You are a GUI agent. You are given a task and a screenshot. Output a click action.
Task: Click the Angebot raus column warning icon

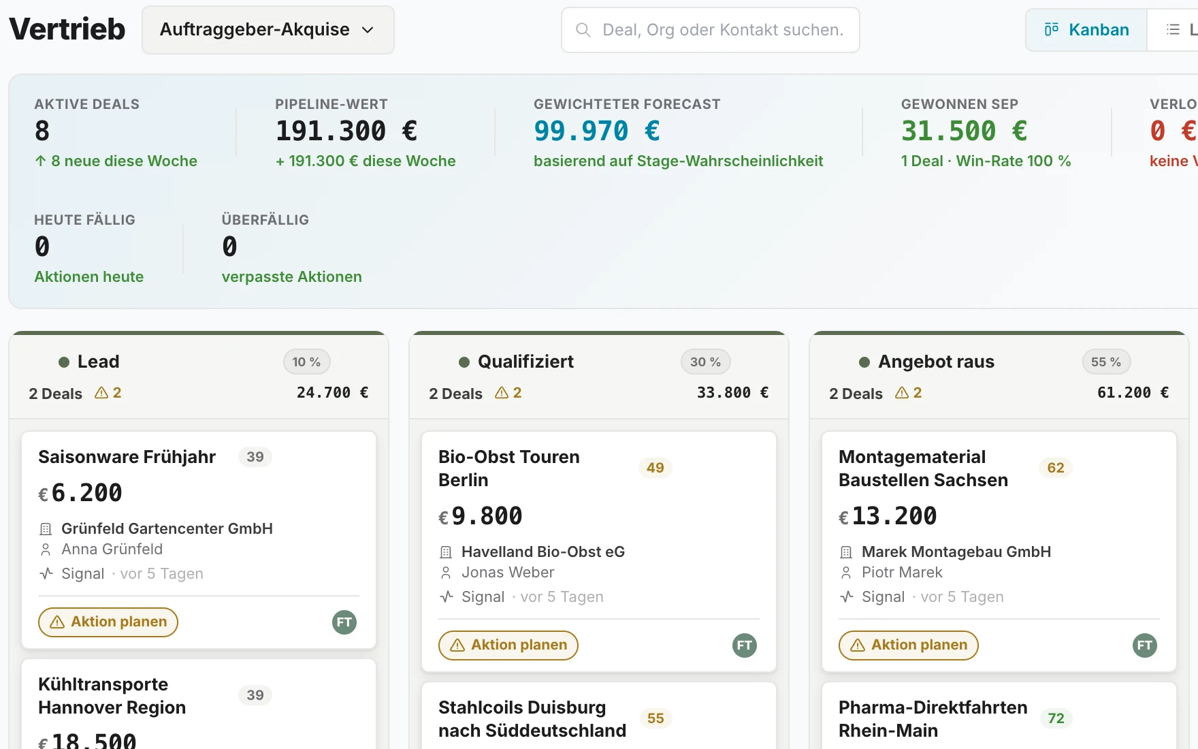(x=902, y=393)
